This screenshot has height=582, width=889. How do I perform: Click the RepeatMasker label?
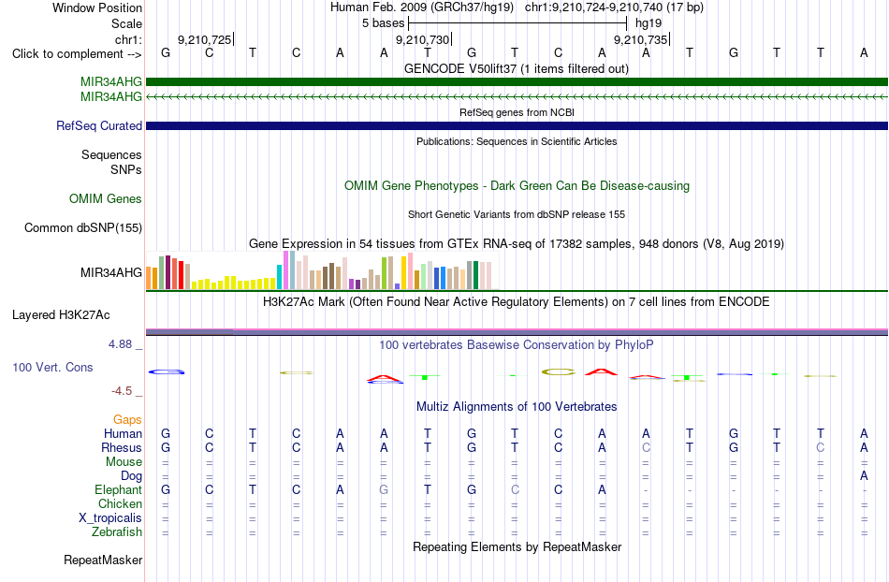click(x=103, y=560)
